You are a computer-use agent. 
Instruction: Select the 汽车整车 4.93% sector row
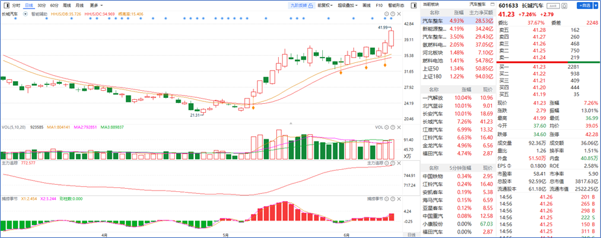[x=457, y=21]
